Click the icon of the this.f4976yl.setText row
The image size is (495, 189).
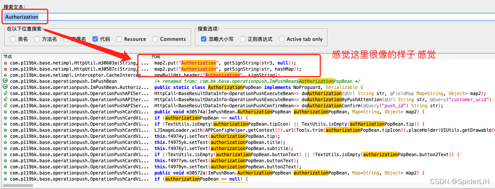pyautogui.click(x=5, y=148)
